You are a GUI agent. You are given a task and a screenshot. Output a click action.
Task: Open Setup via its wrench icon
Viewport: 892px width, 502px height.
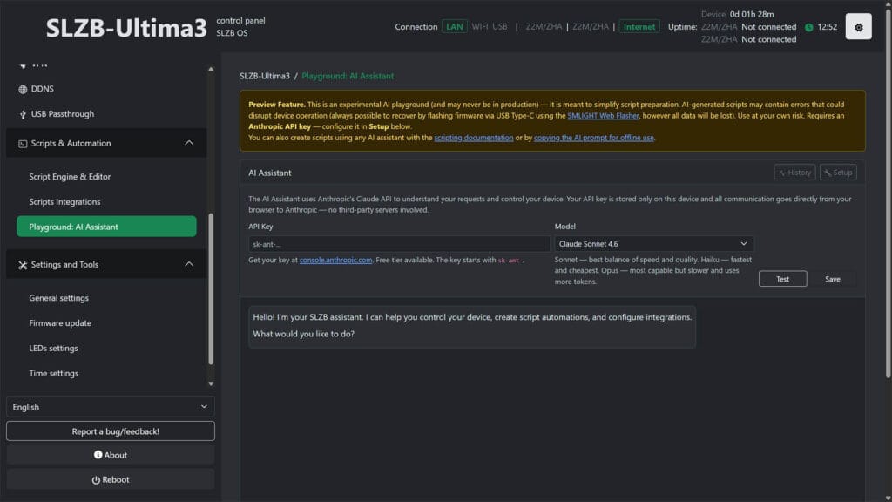click(826, 173)
